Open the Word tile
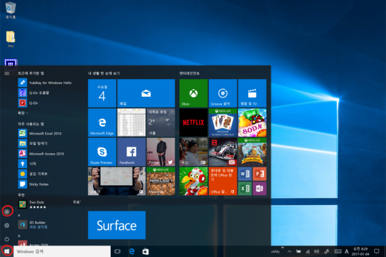386x257 pixels. (x=245, y=174)
